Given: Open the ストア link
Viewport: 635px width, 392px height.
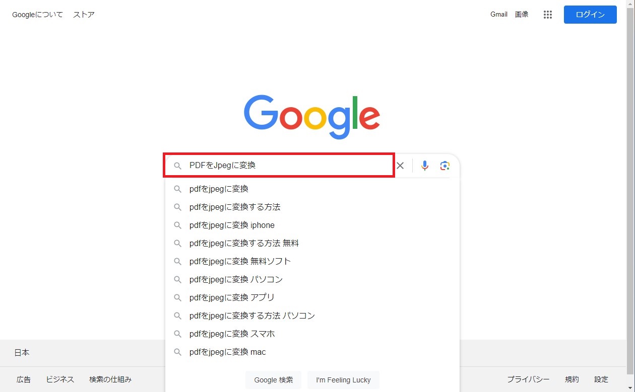Looking at the screenshot, I should [84, 15].
